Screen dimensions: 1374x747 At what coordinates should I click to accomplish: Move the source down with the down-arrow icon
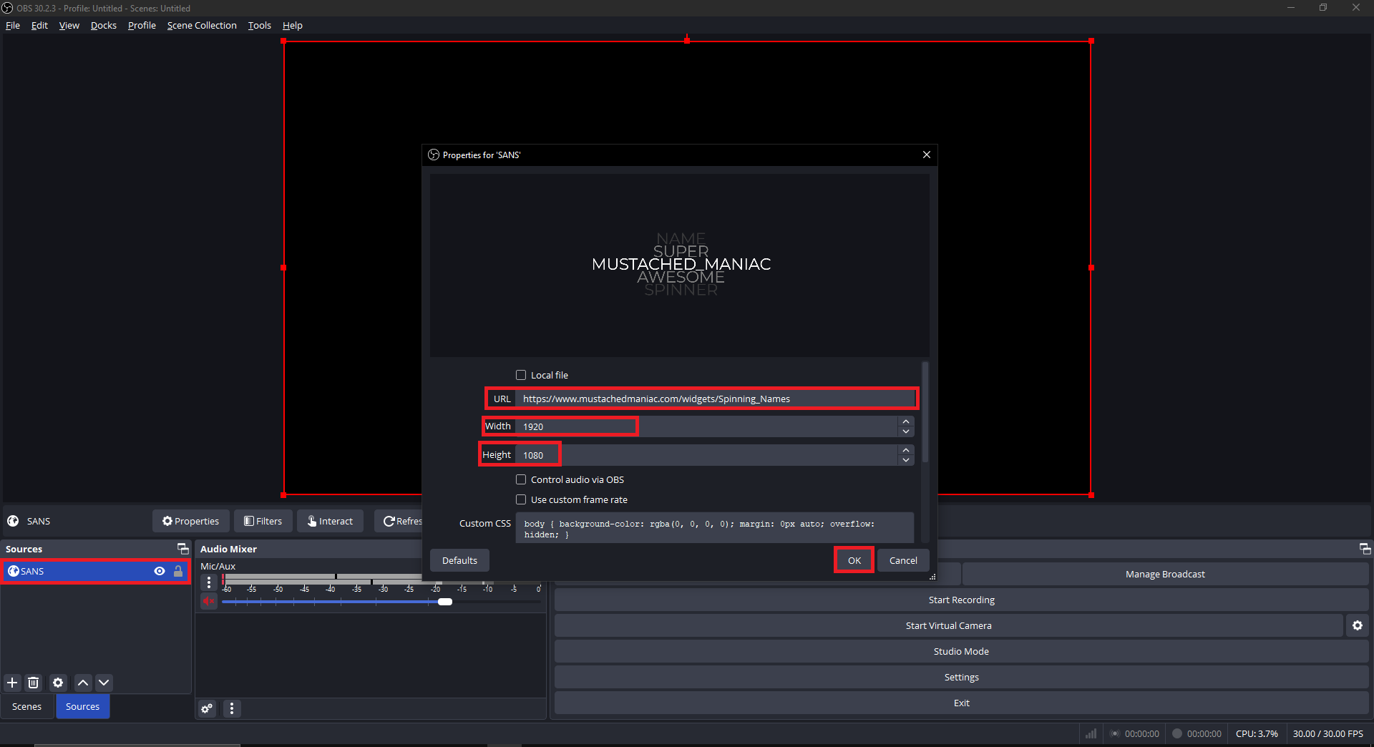click(x=104, y=683)
